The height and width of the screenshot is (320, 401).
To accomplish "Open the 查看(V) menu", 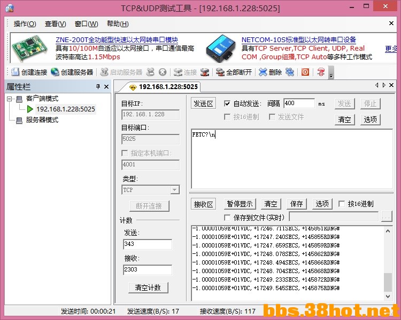I will tap(55, 23).
